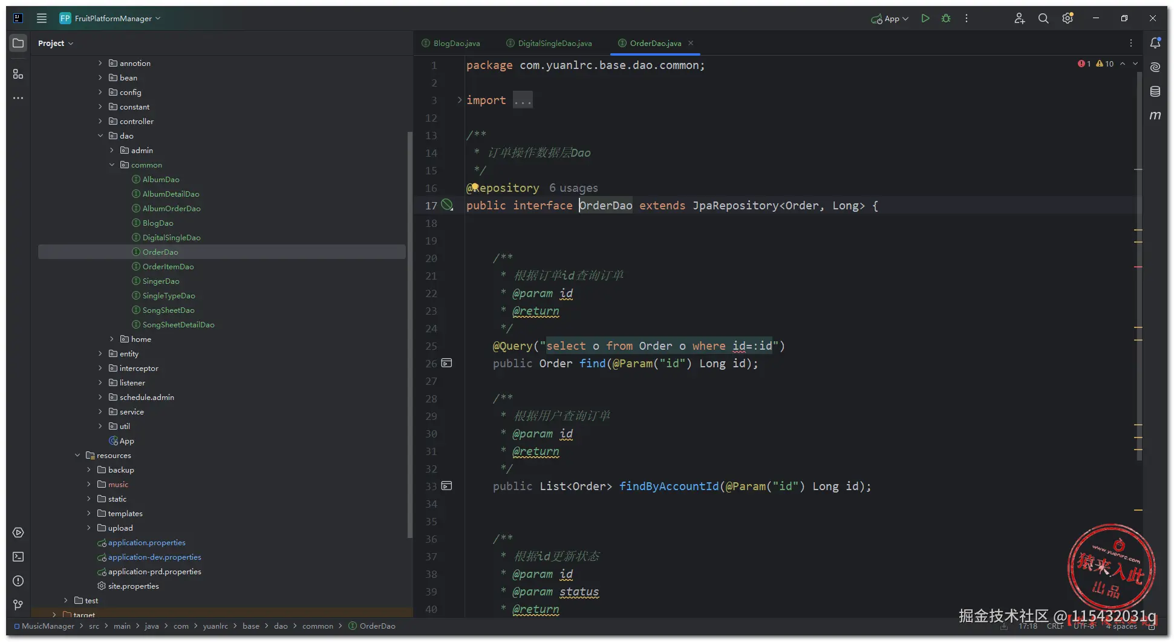Viewport: 1174px width, 642px height.
Task: Show more tool windows
Action: click(18, 98)
